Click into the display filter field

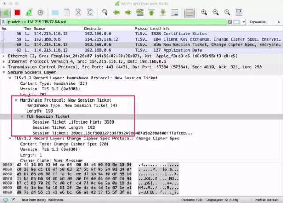click(116, 22)
